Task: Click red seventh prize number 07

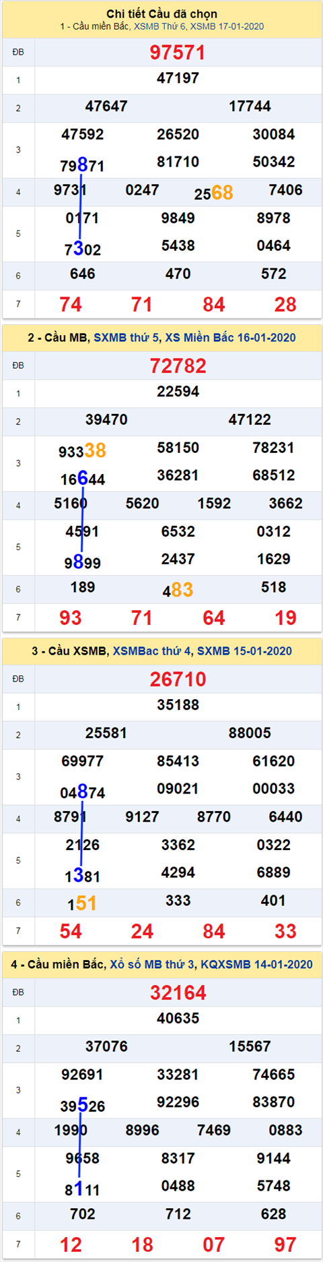Action: tap(214, 1244)
